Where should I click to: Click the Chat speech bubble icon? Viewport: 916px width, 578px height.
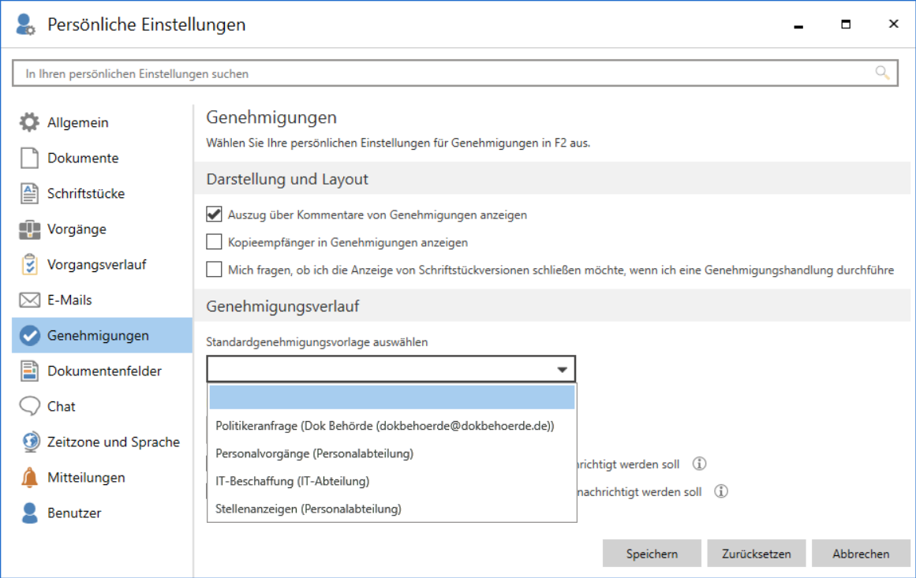[x=29, y=407]
